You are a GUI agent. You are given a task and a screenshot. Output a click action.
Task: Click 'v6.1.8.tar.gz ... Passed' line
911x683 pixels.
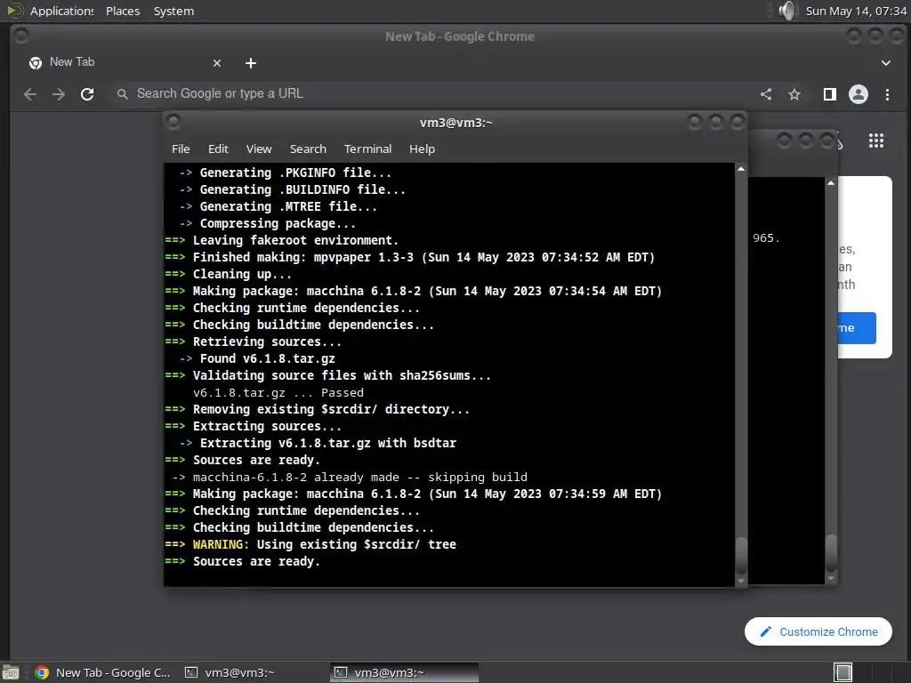click(x=278, y=392)
